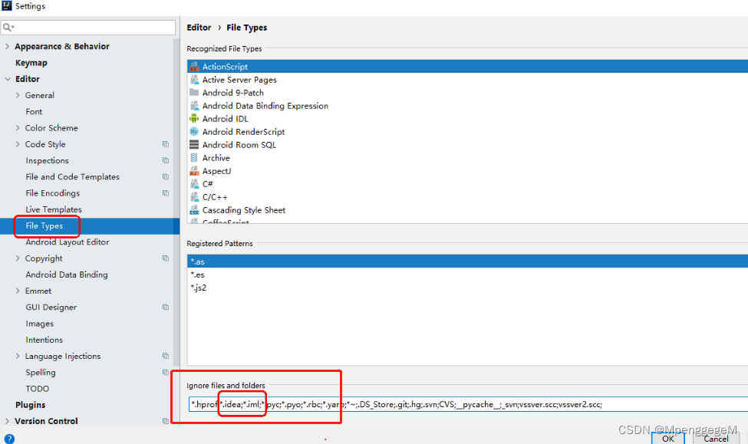Click the project-level icon beside Version Control
748x444 pixels.
pyautogui.click(x=166, y=421)
